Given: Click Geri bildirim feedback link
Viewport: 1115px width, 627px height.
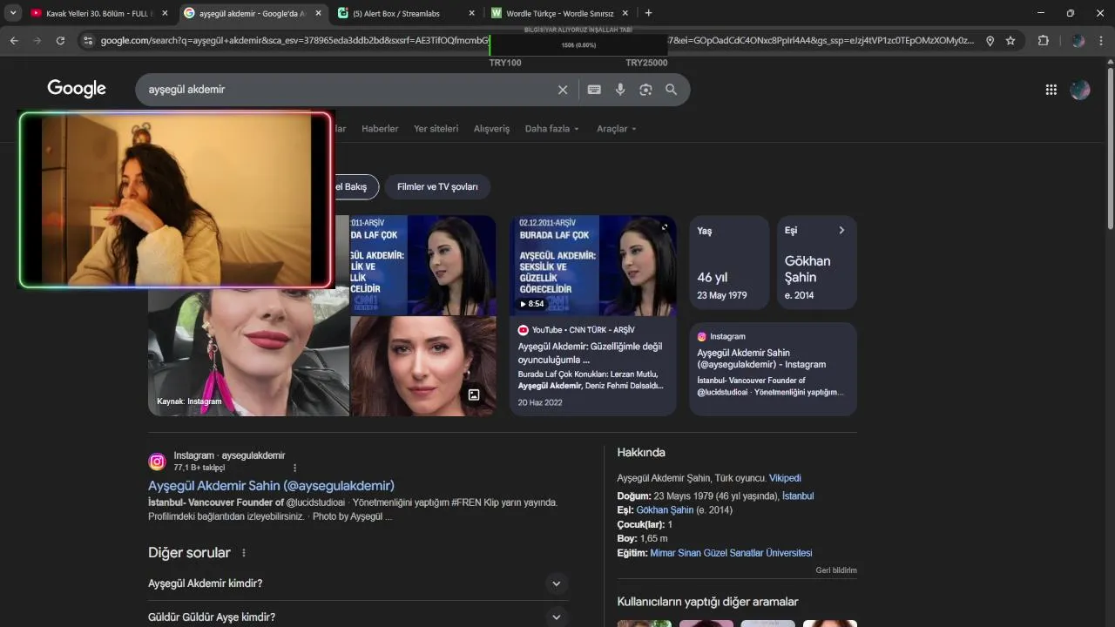Looking at the screenshot, I should click(836, 570).
